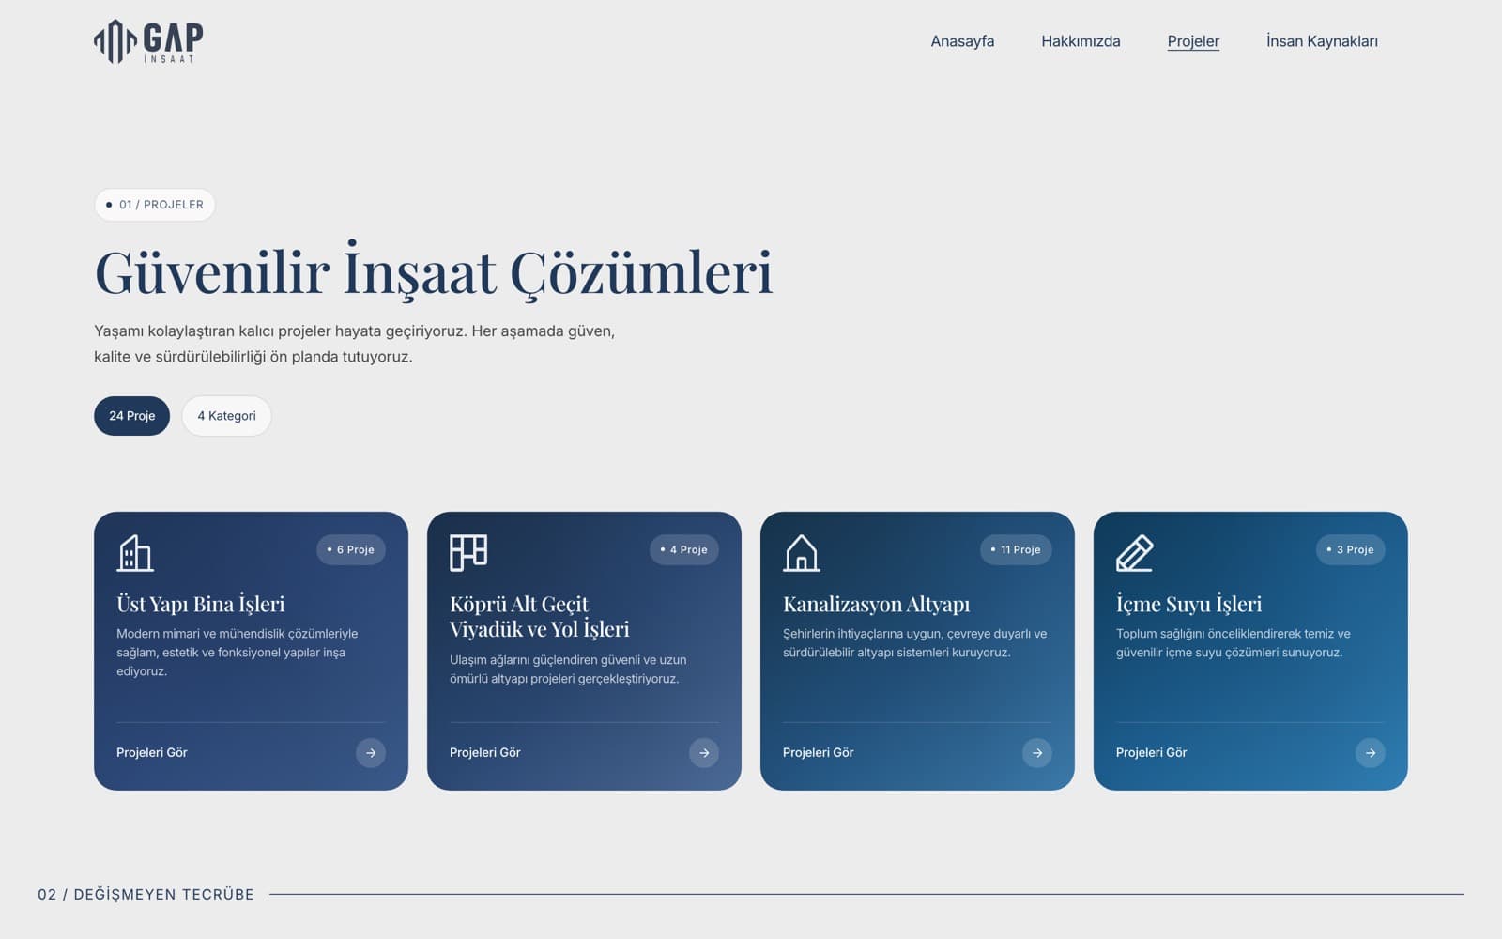Open the İçme Suyu İşleri card title
The image size is (1502, 939).
click(1189, 604)
